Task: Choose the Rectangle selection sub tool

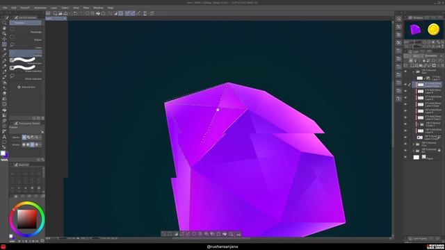Action: point(26,30)
